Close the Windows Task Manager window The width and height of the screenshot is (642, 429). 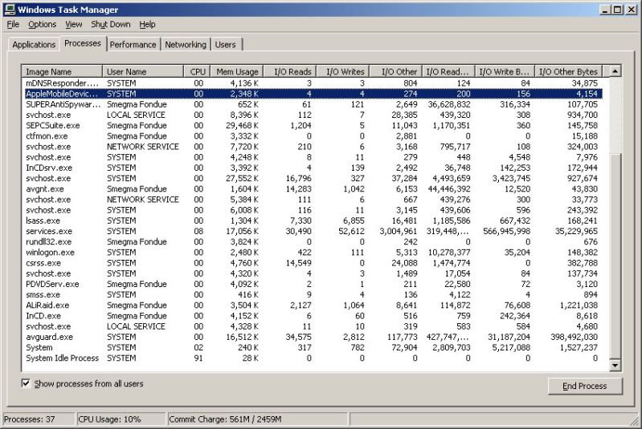[x=632, y=10]
